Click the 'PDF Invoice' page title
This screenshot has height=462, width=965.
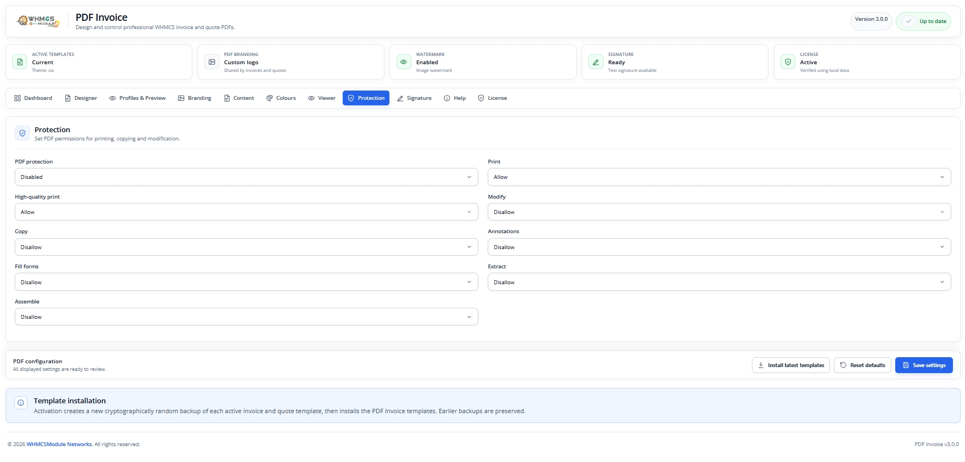(102, 18)
